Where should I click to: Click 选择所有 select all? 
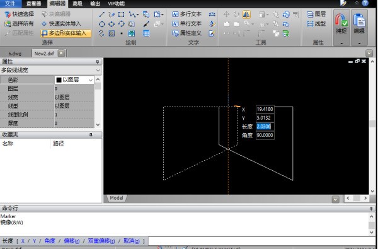pyautogui.click(x=20, y=24)
